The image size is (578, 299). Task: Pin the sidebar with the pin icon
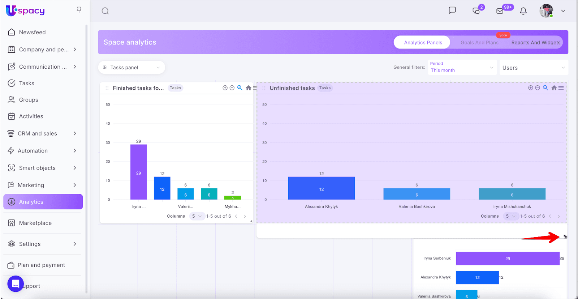(79, 10)
